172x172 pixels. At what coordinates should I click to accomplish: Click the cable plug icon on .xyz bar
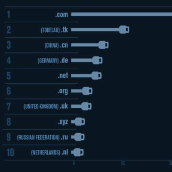click(80, 122)
